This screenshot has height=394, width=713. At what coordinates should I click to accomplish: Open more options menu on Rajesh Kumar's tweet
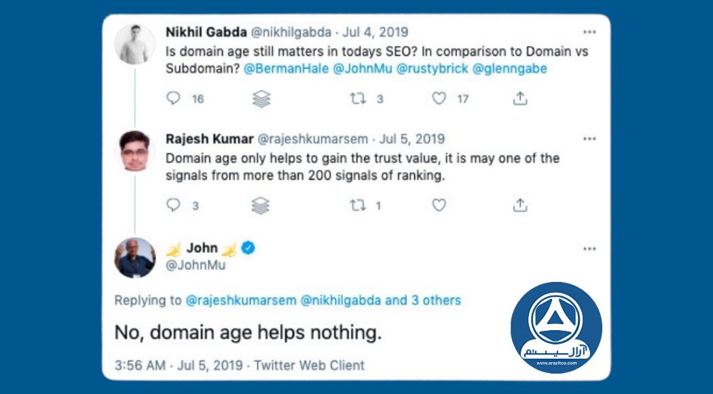pyautogui.click(x=589, y=139)
